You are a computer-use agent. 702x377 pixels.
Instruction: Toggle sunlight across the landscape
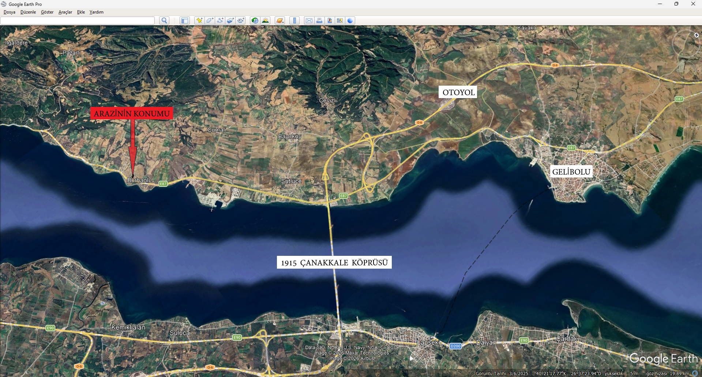point(265,20)
